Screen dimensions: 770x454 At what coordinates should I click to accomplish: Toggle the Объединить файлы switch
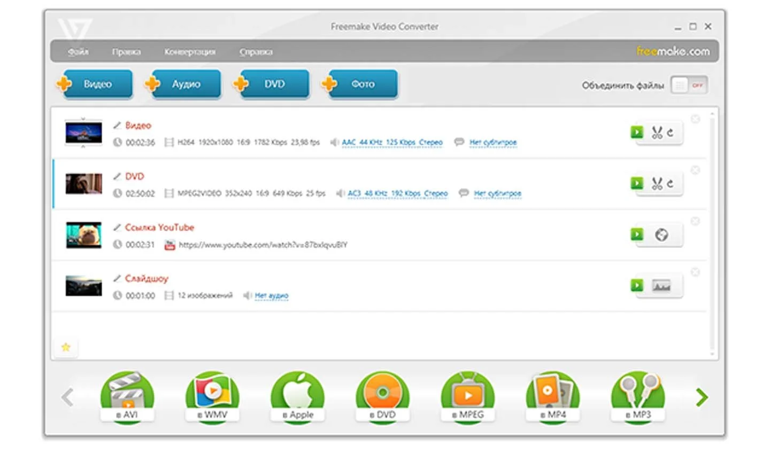pos(689,85)
